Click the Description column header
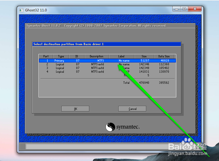Viewport: 219px width, 161px height. (x=96, y=56)
